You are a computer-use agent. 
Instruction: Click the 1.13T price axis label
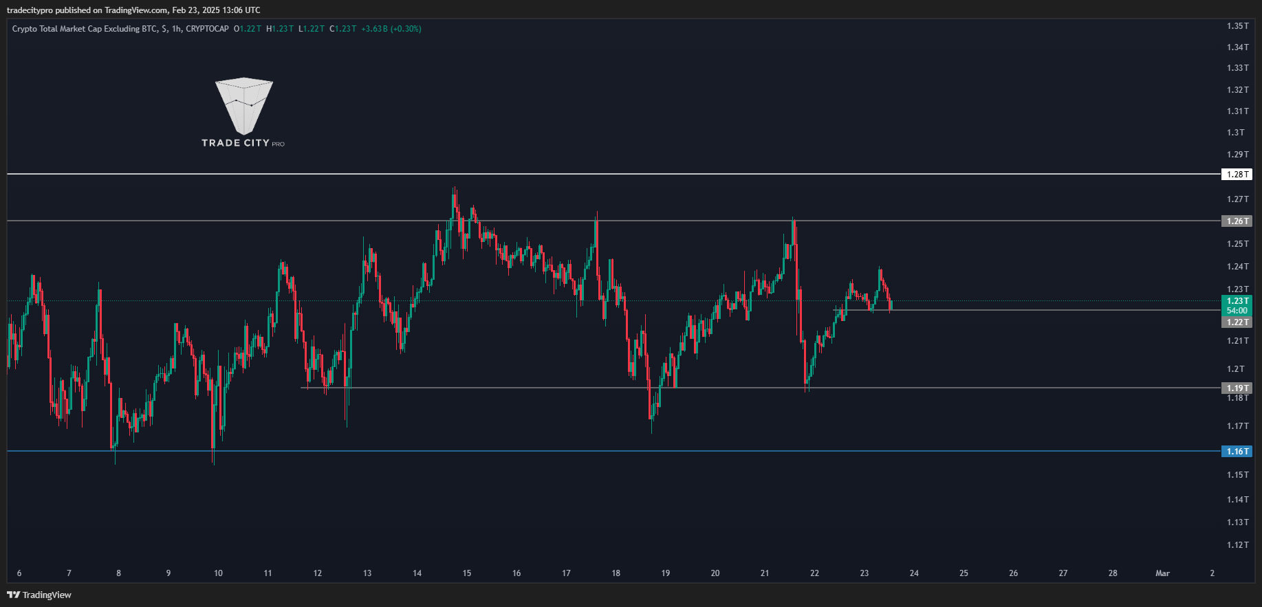pos(1238,522)
